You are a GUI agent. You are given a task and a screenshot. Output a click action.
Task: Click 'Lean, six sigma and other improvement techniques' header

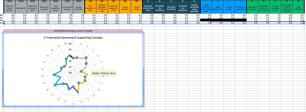[x=287, y=8]
